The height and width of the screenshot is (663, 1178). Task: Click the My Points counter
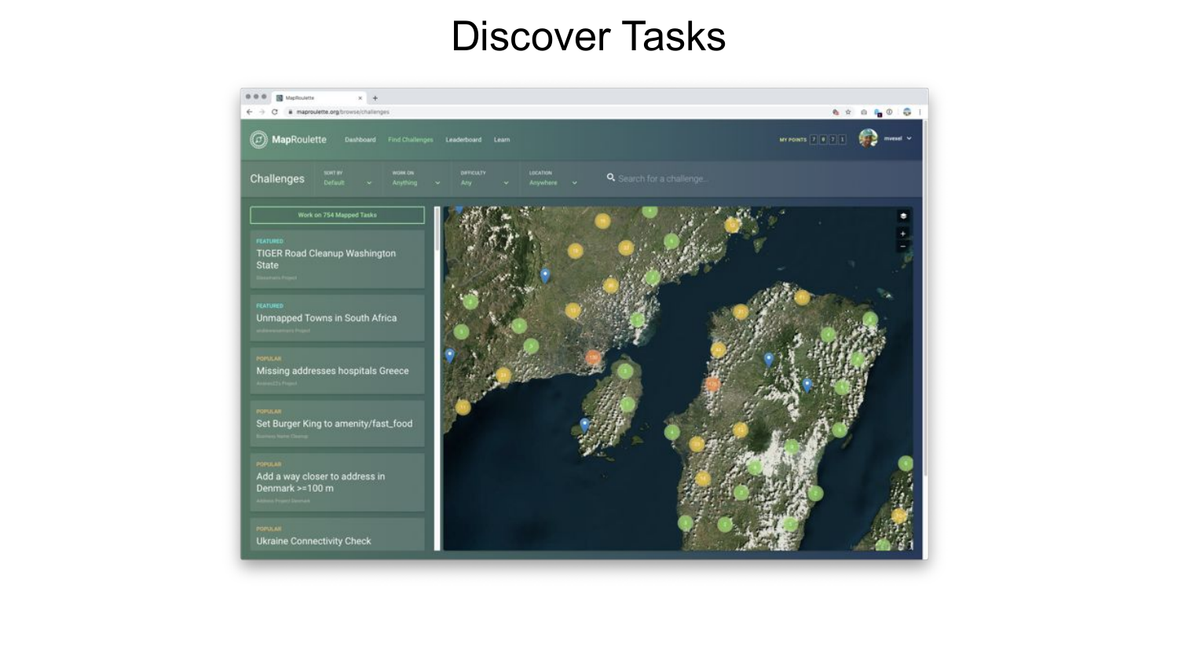813,139
